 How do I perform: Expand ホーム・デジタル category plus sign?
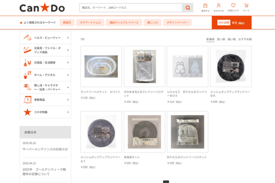pos(68,75)
